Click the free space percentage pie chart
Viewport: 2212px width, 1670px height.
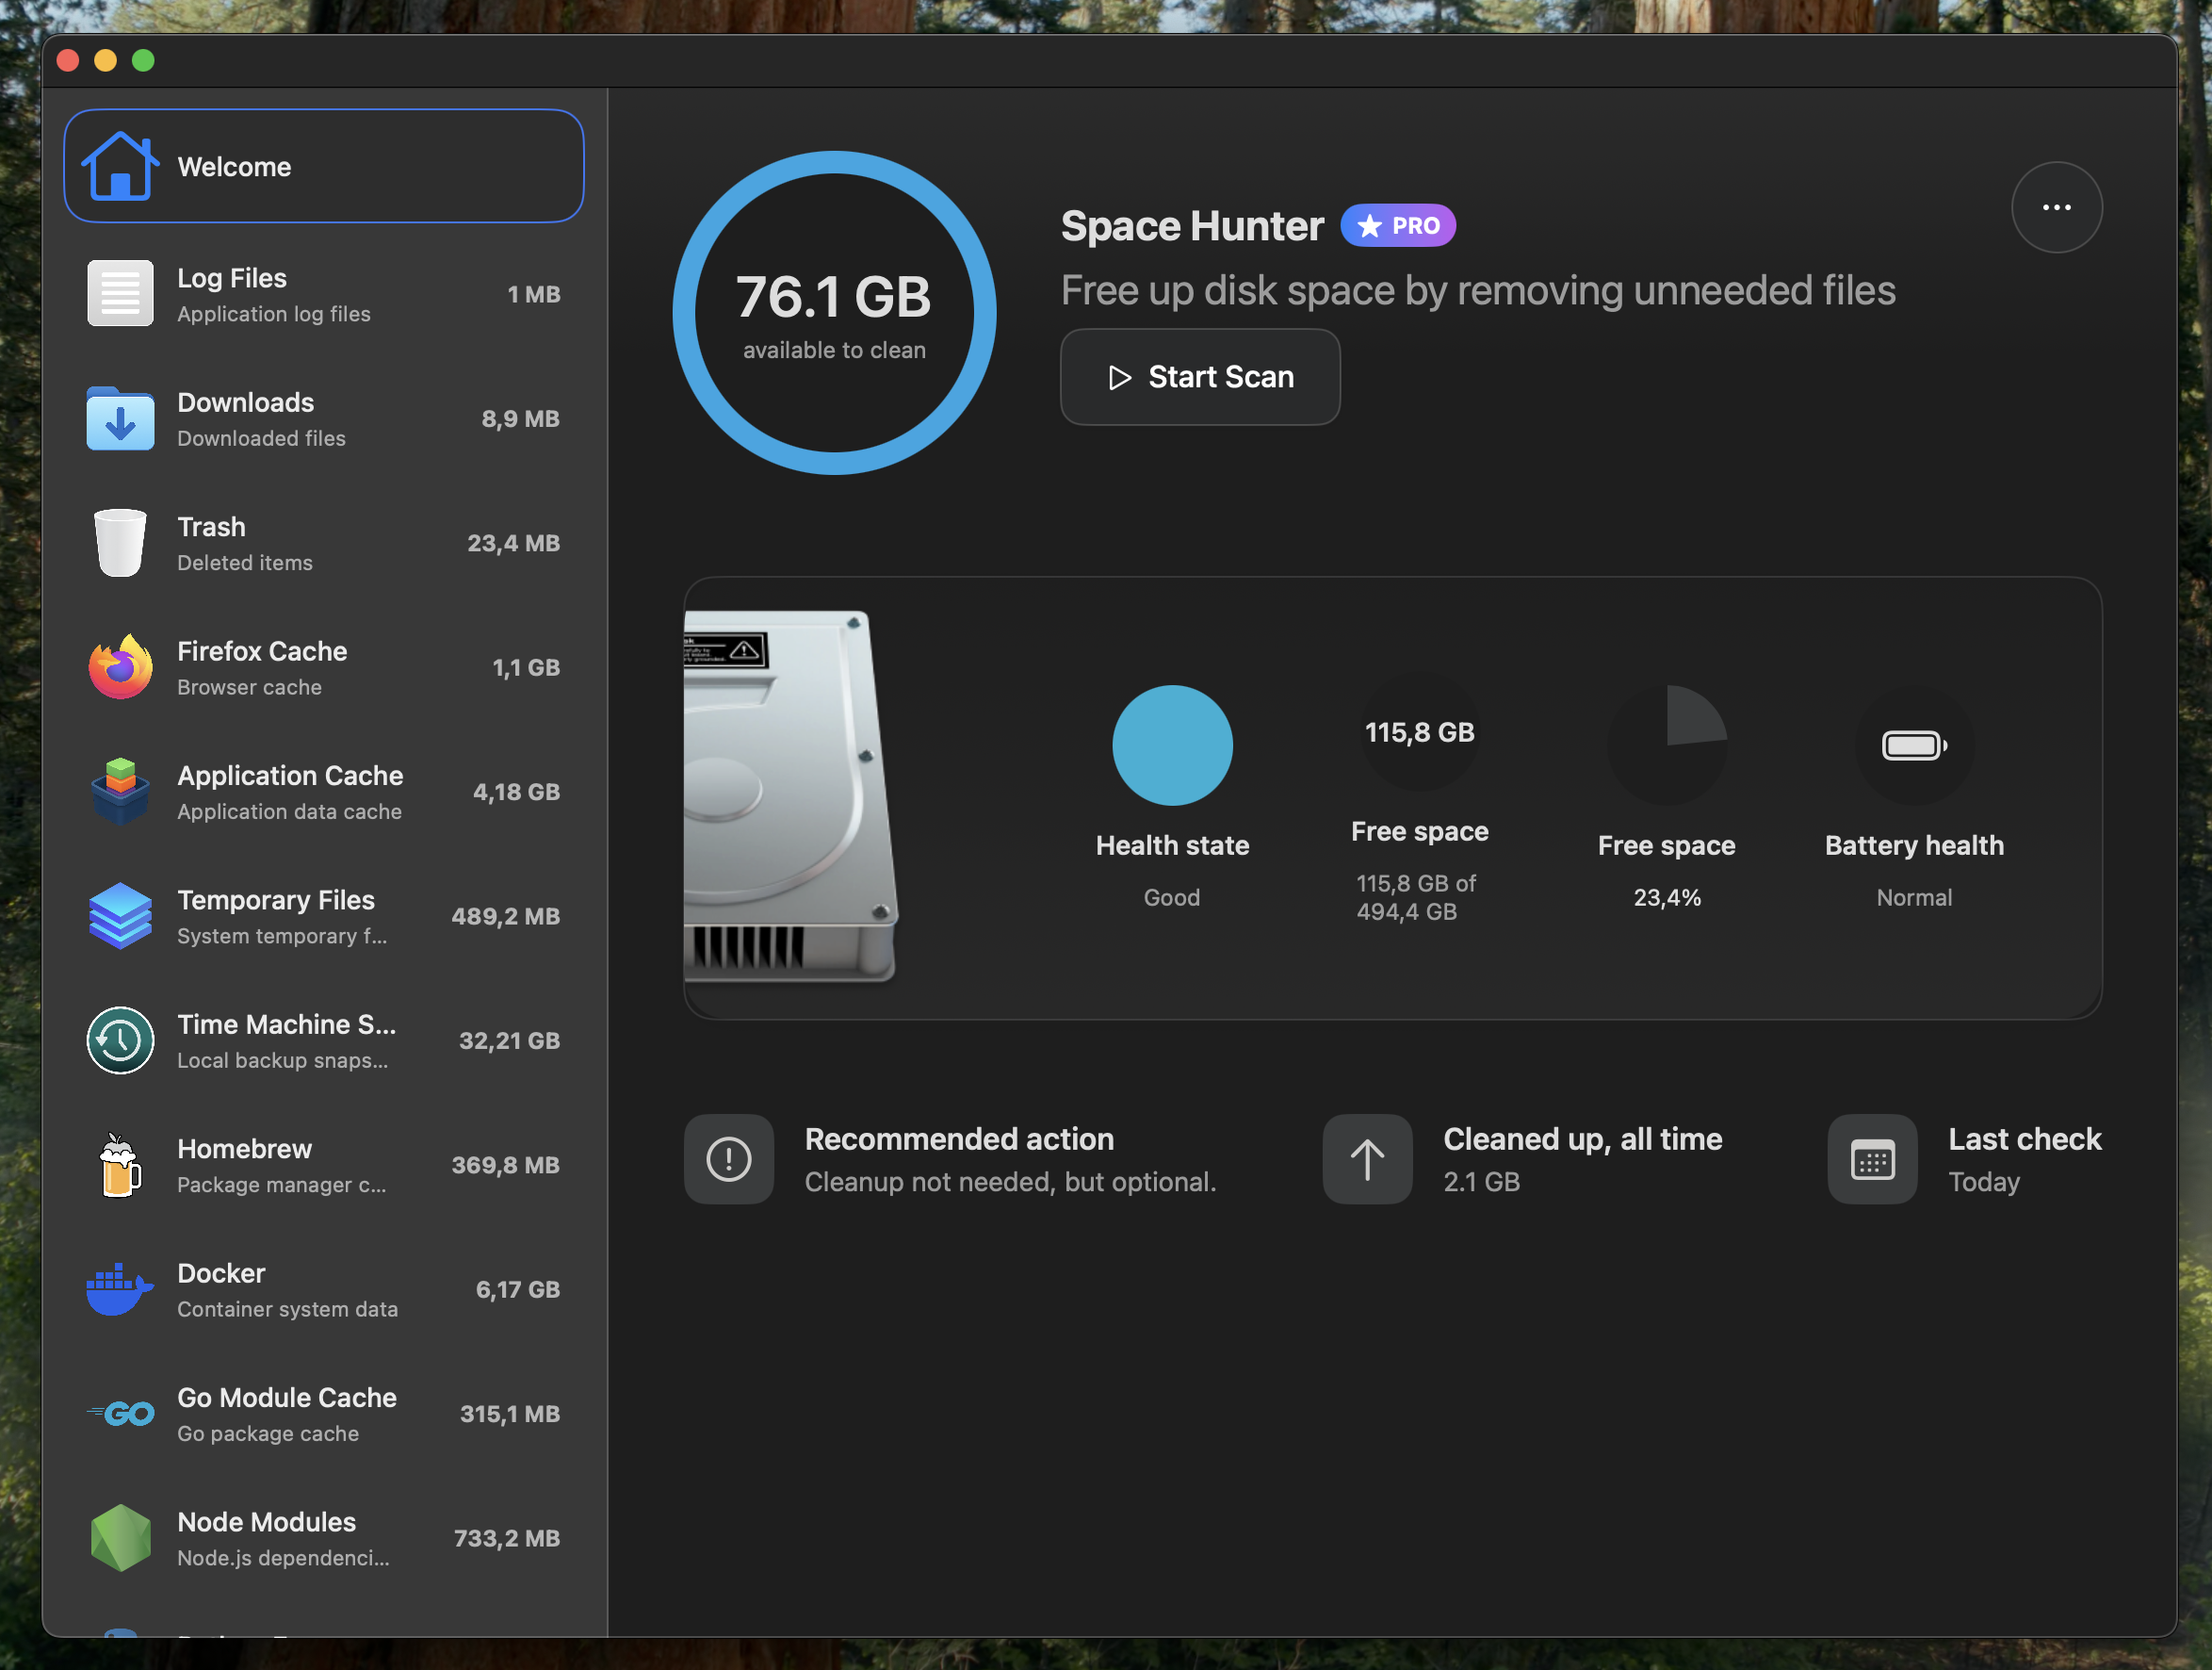[1667, 745]
